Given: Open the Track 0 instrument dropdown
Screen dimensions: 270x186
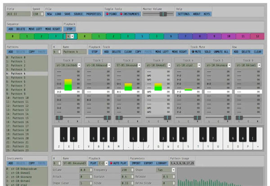Looking at the screenshot, I should [79, 65].
